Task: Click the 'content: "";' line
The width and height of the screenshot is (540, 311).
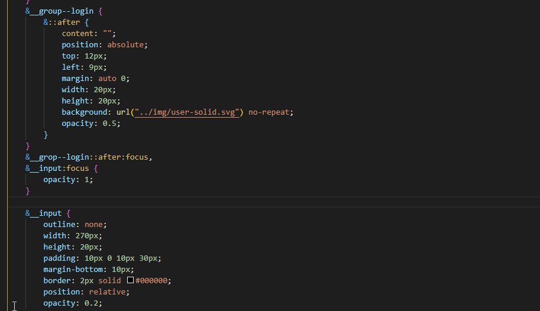Action: coord(89,34)
